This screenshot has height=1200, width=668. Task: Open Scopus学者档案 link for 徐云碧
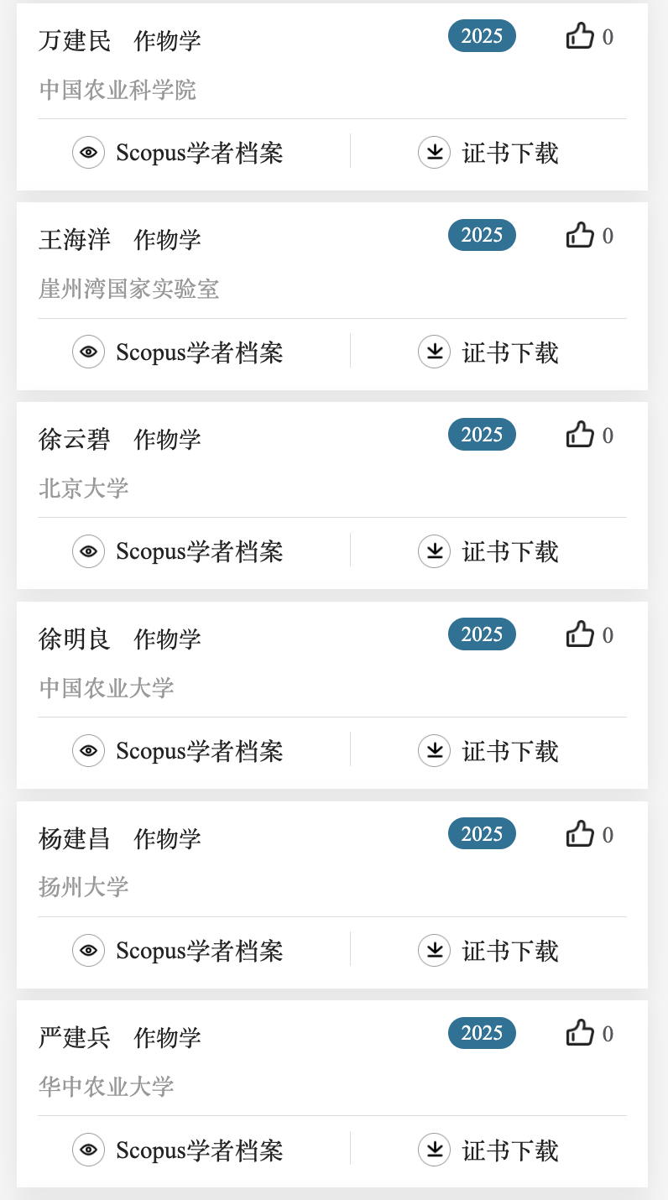(199, 551)
